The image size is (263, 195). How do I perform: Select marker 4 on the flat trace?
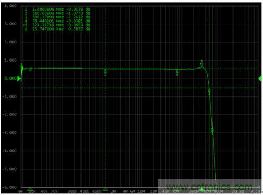pyautogui.click(x=177, y=72)
